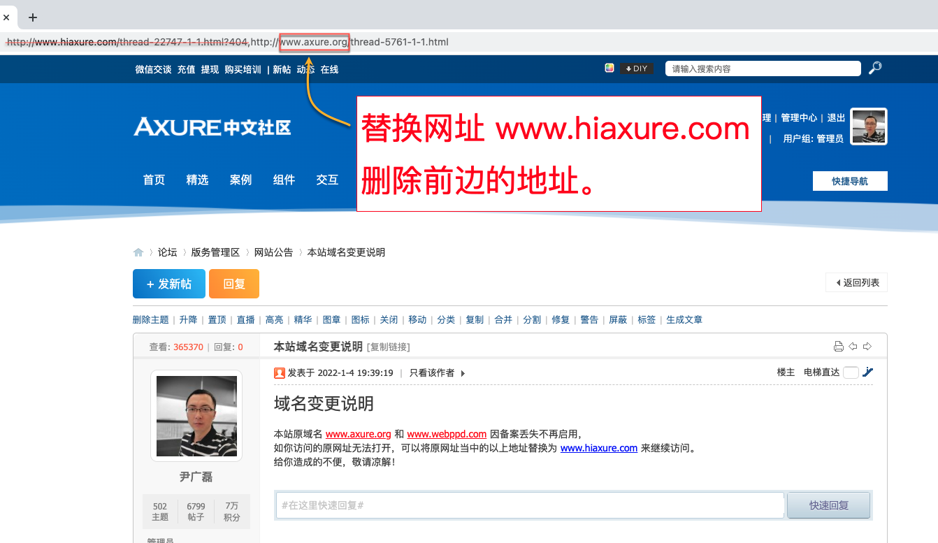
Task: Open the color style switcher icon
Action: tap(609, 68)
